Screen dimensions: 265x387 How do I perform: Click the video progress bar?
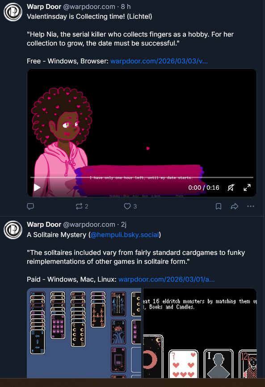(142, 177)
